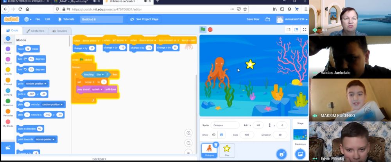Zoom in the code workspace
The height and width of the screenshot is (162, 391).
[188, 133]
